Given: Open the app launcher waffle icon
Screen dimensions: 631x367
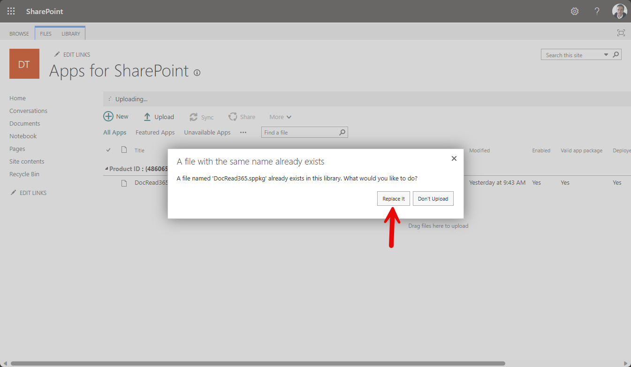Looking at the screenshot, I should [x=11, y=11].
